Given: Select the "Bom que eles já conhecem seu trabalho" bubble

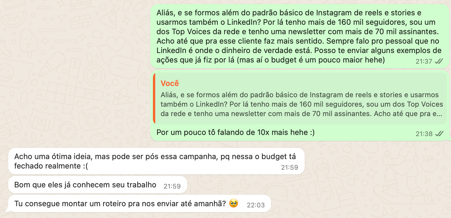Looking at the screenshot, I should (x=98, y=185).
